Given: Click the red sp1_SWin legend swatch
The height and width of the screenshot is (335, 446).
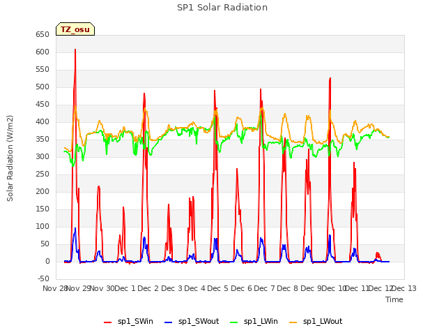Looking at the screenshot, I should 108,322.
